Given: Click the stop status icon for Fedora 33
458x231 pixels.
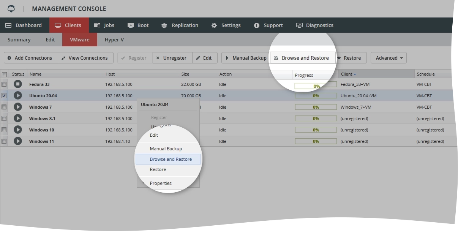Looking at the screenshot, I should click(x=18, y=84).
